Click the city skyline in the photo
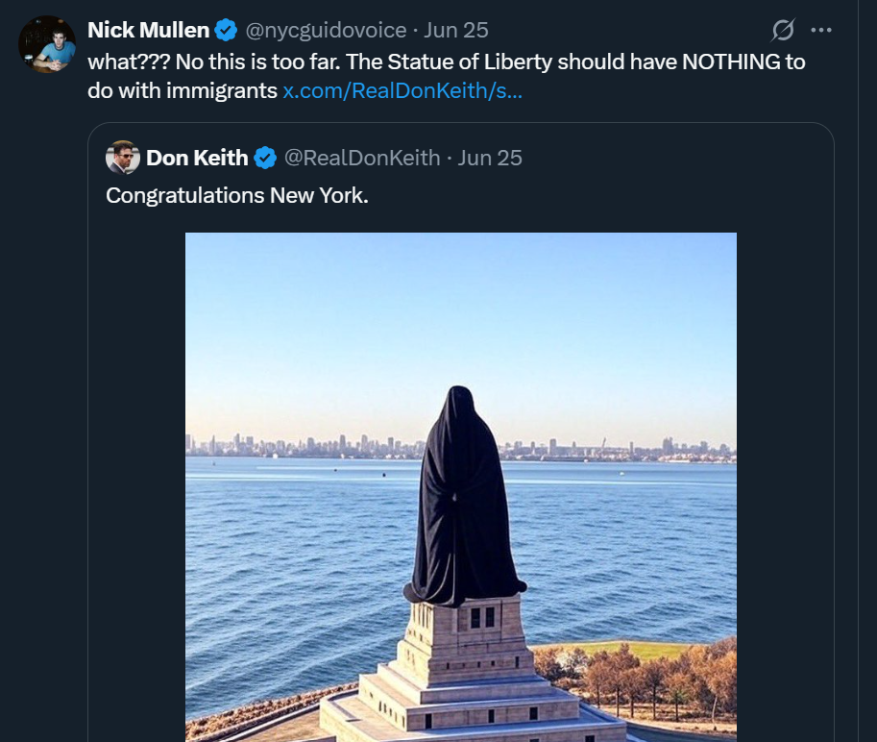The height and width of the screenshot is (742, 877). coord(288,446)
